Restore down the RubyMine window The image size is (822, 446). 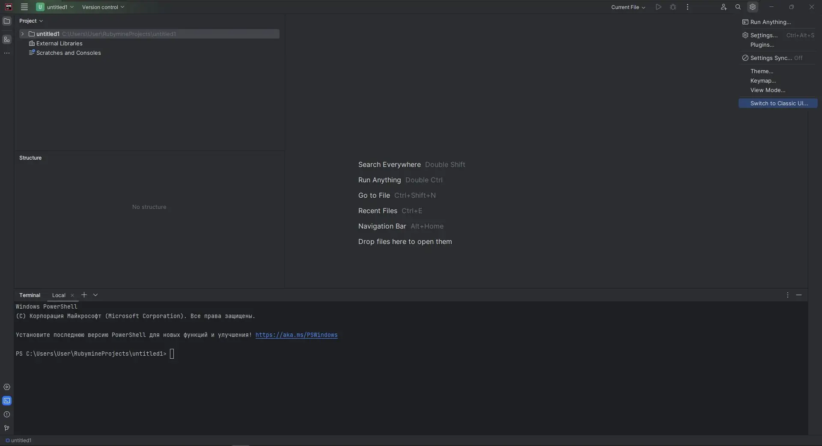click(792, 7)
